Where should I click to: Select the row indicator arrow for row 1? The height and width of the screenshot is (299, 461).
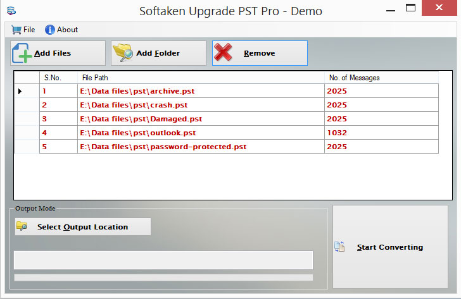(20, 91)
